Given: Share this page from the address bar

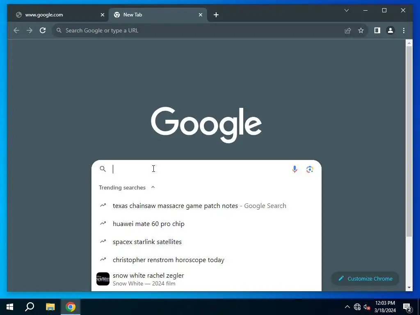Looking at the screenshot, I should tap(348, 30).
